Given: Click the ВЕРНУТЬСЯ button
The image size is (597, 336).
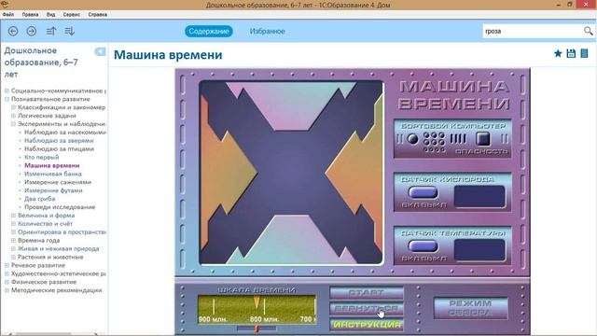Looking at the screenshot, I should [x=367, y=309].
